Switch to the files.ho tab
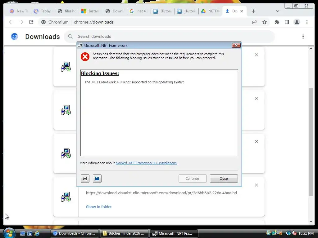Screen dimensions: 318x238 pos(67,11)
